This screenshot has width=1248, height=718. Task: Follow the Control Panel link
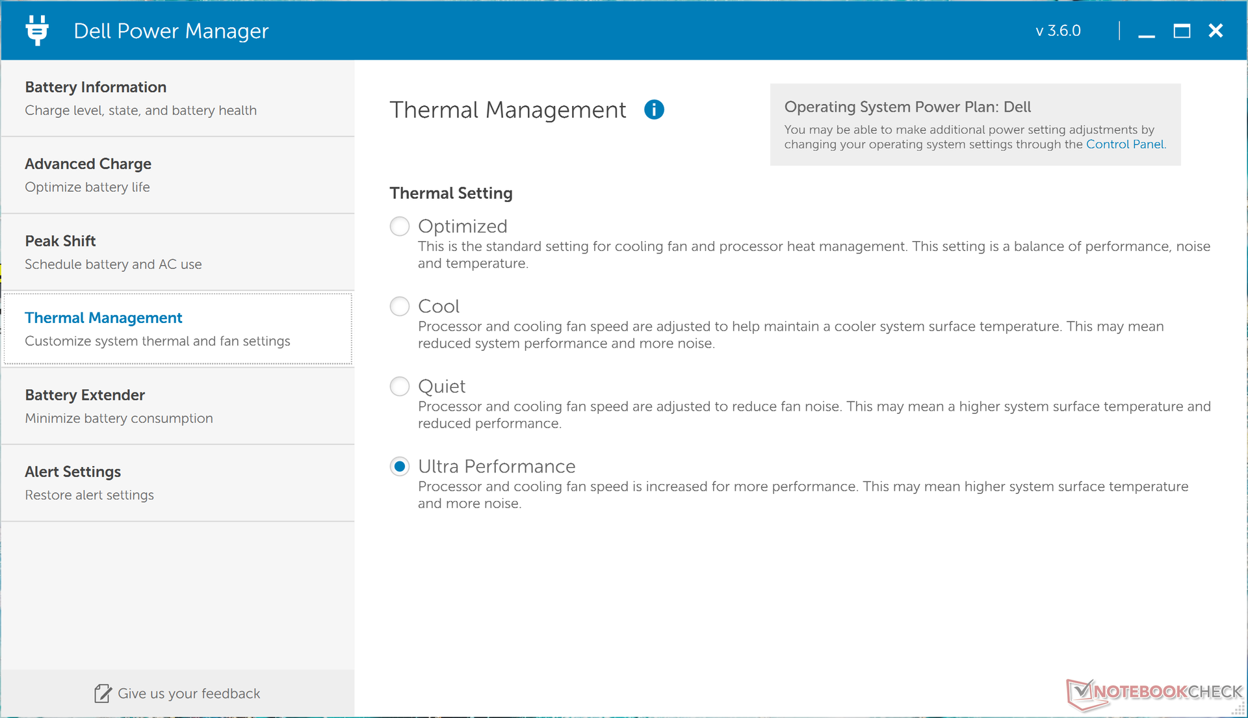[x=1124, y=144]
